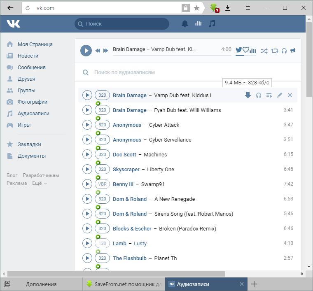313x291 pixels.
Task: Switch to Дополнения tab
Action: click(x=41, y=284)
